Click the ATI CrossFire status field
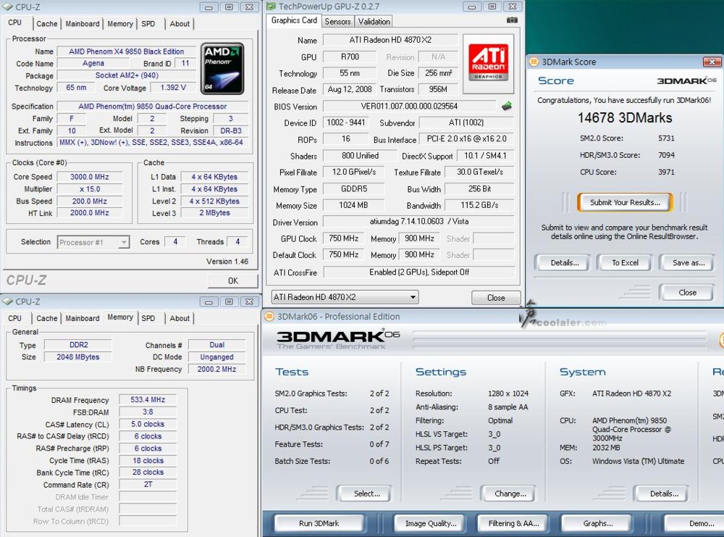 pyautogui.click(x=418, y=272)
